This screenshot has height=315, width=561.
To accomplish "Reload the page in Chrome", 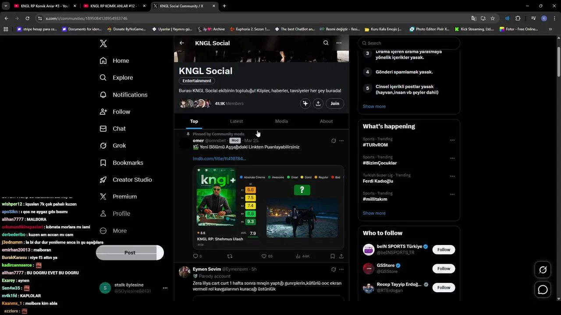I will pos(27,18).
